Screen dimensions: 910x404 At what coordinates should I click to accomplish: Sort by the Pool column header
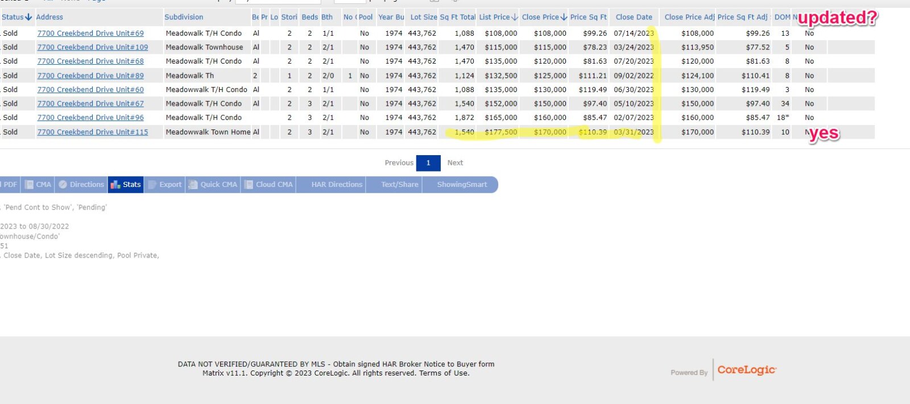pyautogui.click(x=366, y=17)
